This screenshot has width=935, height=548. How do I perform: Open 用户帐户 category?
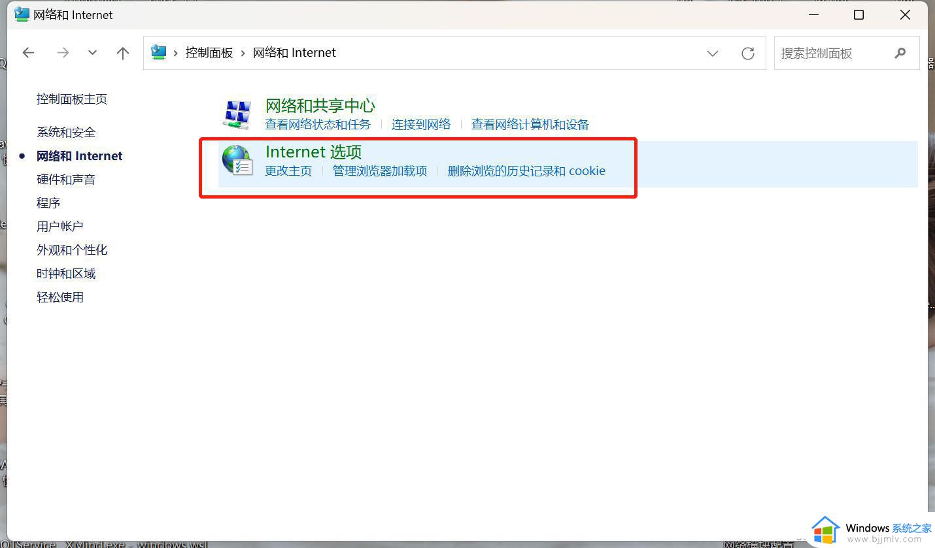click(x=60, y=226)
